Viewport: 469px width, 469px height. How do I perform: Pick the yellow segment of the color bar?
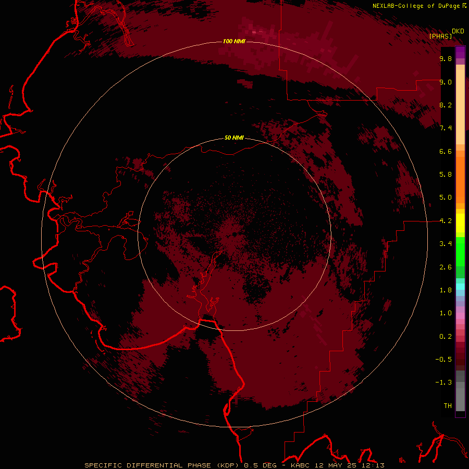coord(460,223)
